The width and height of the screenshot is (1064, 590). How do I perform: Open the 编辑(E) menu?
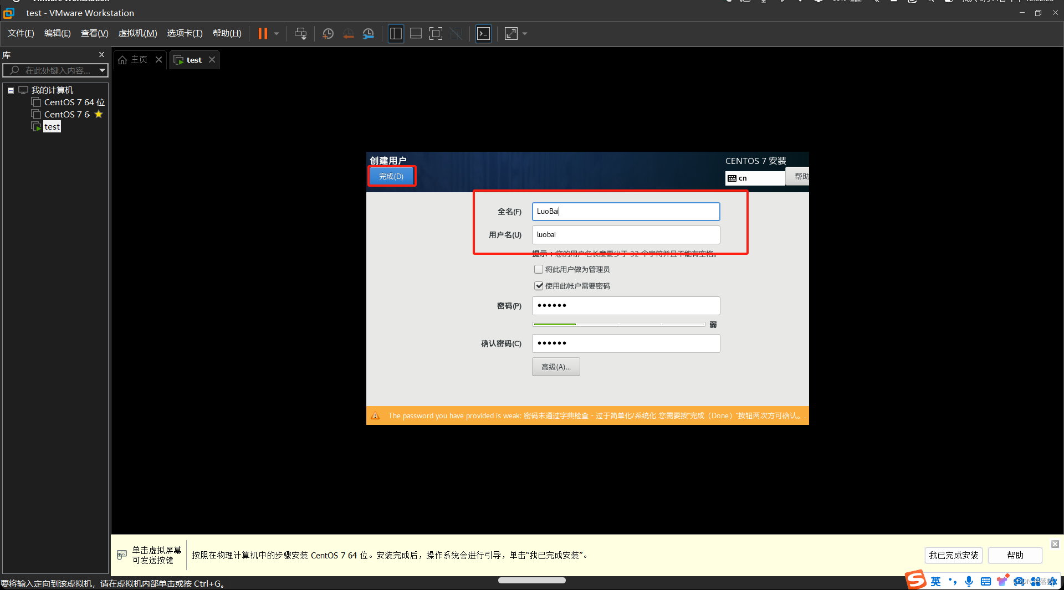[58, 33]
